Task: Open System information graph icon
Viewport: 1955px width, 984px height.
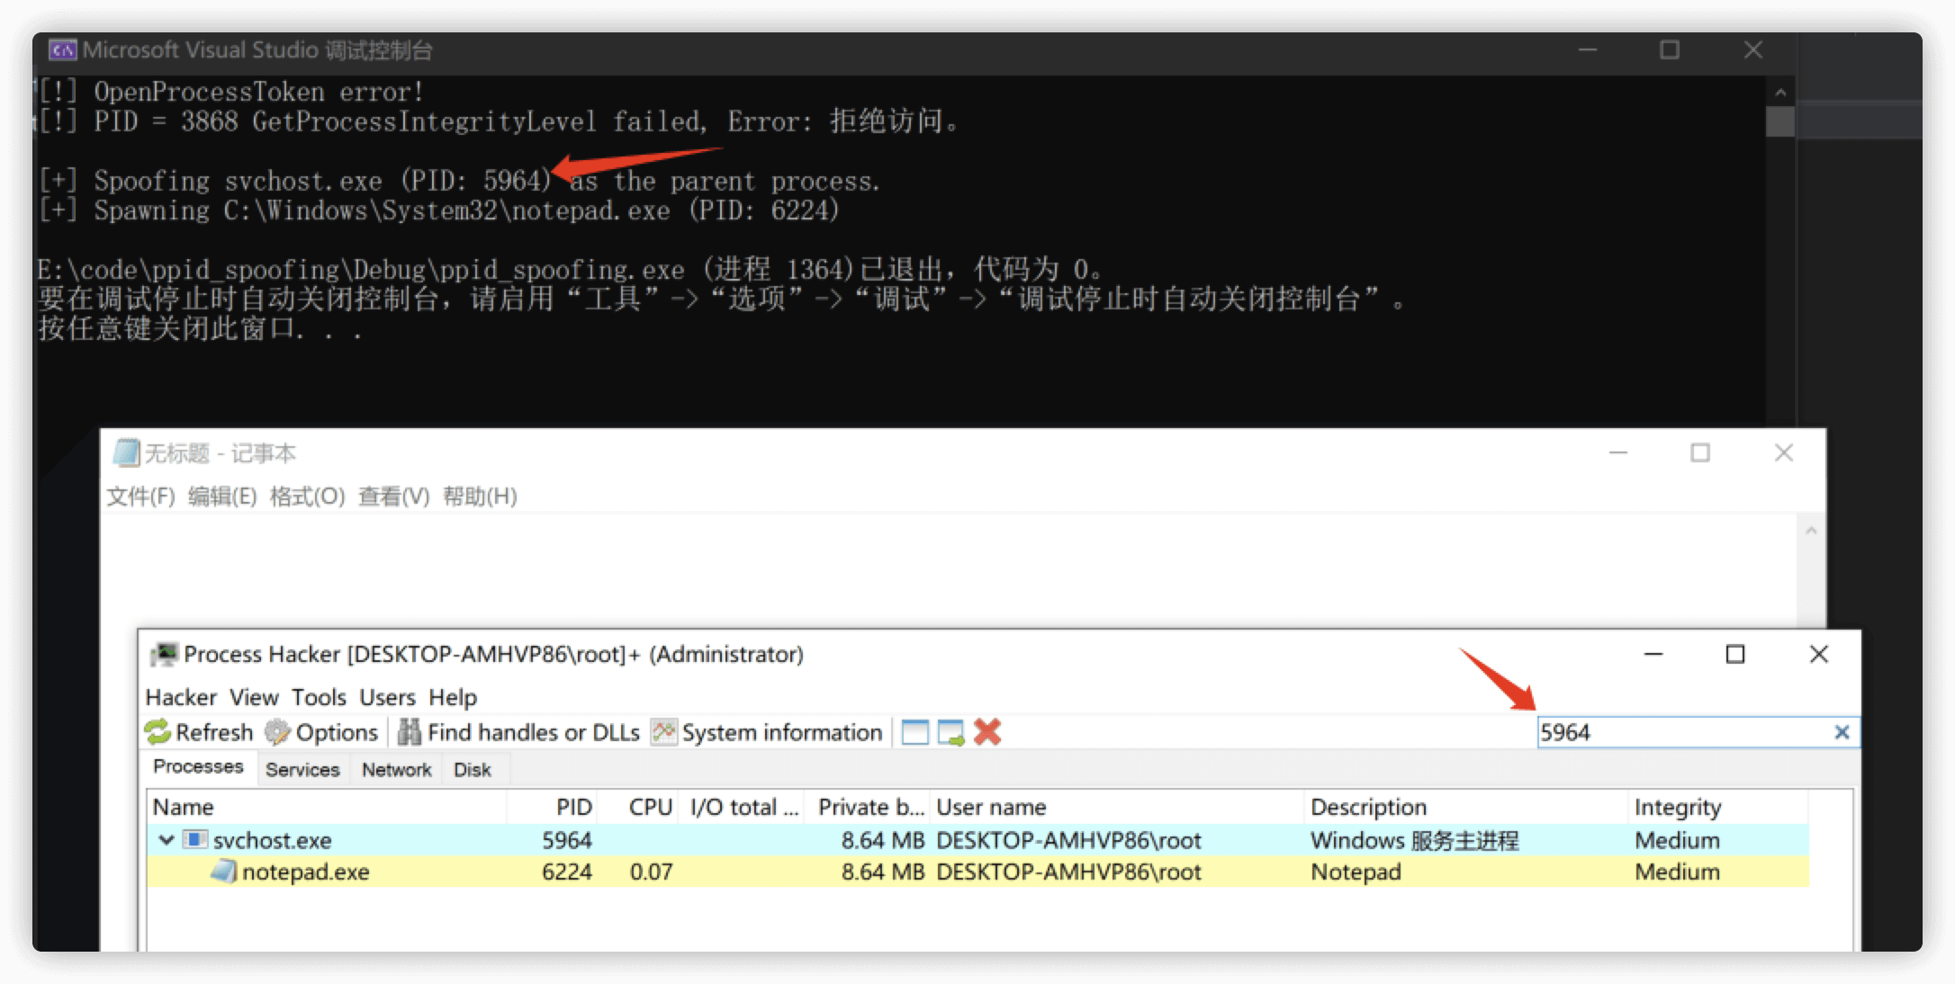Action: pyautogui.click(x=664, y=732)
